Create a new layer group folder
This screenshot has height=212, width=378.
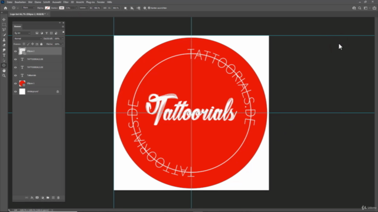(48, 198)
